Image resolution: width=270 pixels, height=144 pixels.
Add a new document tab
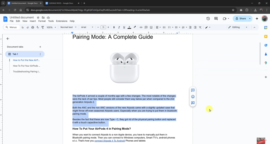(x=40, y=47)
